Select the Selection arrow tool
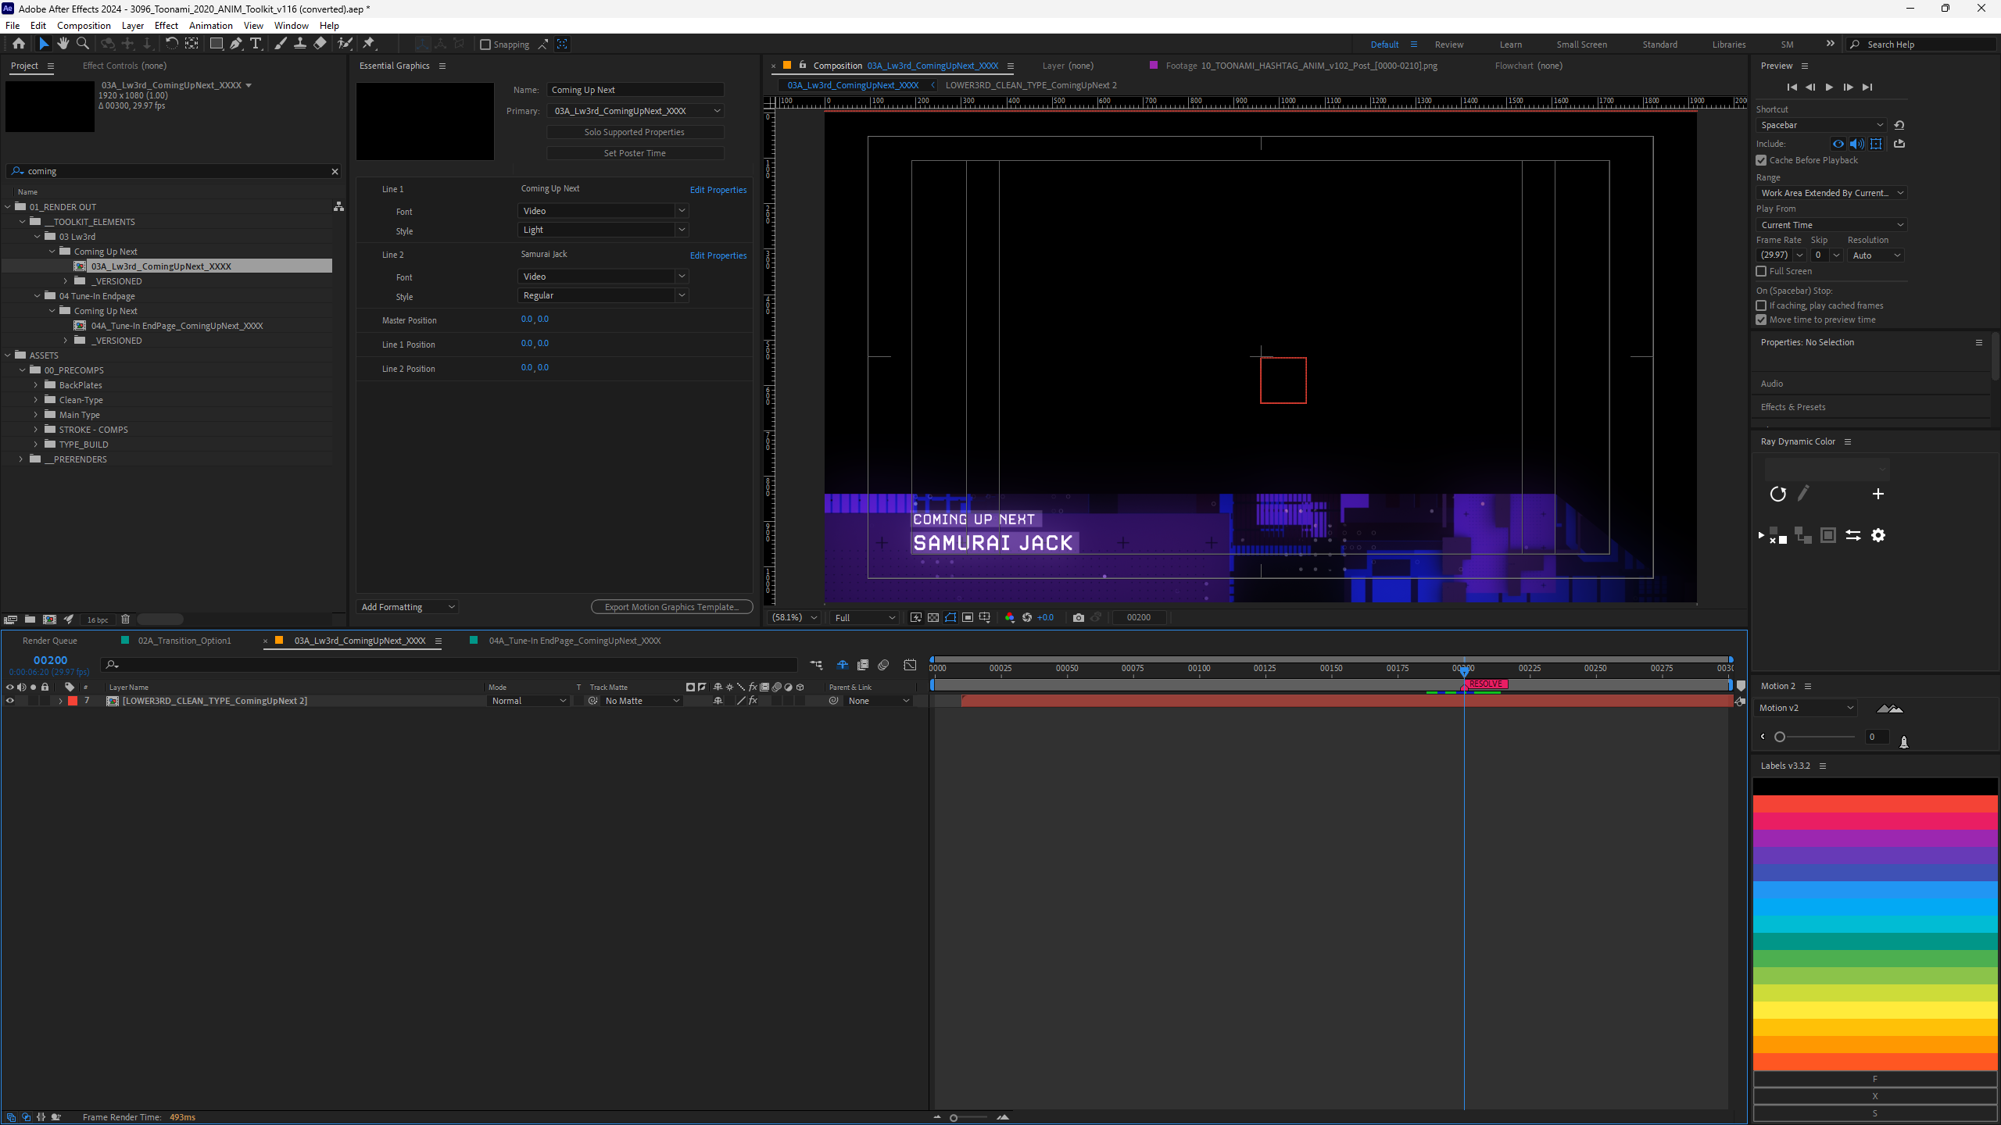Image resolution: width=2001 pixels, height=1125 pixels. [x=44, y=44]
